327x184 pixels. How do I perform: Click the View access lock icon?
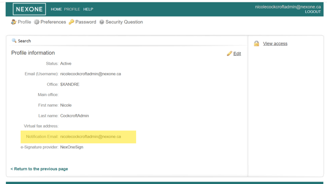click(x=257, y=43)
